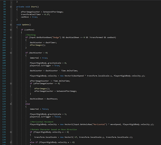Click "playerCol.isTrigger = false" on line 130
Screen dimensions: 161x145
coord(45,117)
